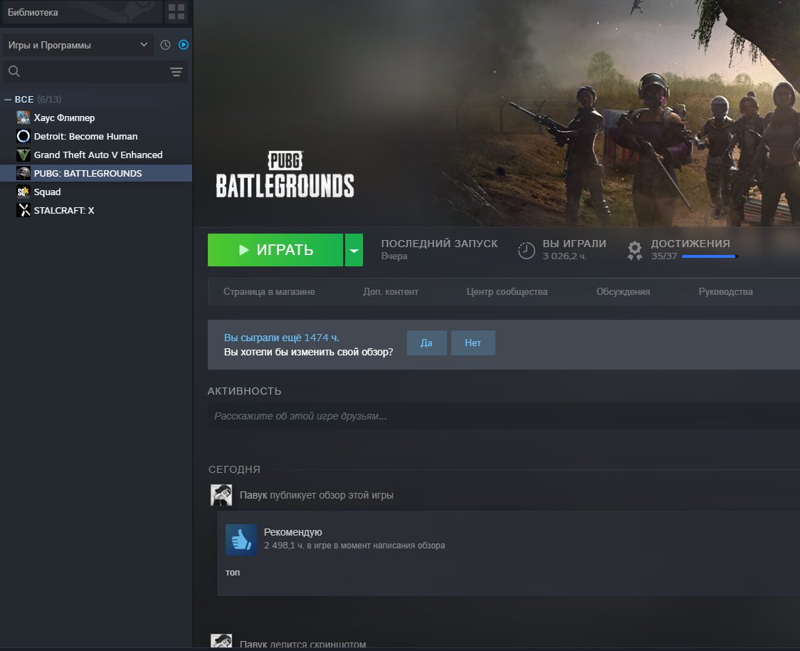Select Хаус Флиппер in the game list
The width and height of the screenshot is (800, 651).
tap(96, 118)
